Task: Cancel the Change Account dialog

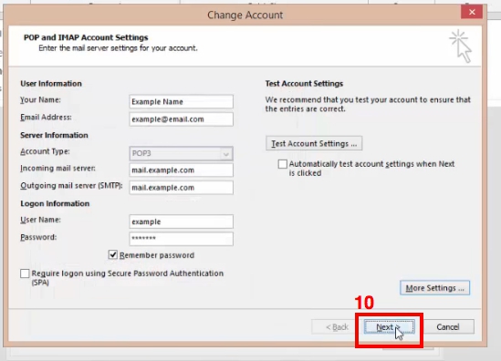Action: pyautogui.click(x=448, y=327)
